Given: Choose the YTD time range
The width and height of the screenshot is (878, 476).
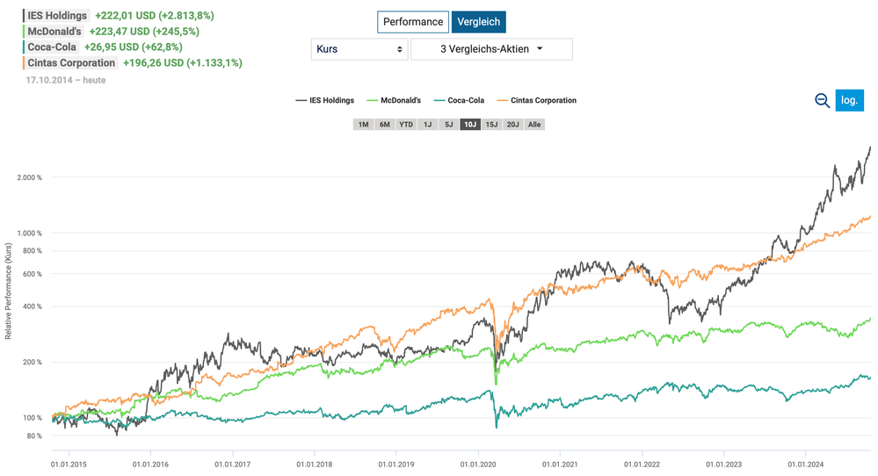Looking at the screenshot, I should 406,124.
